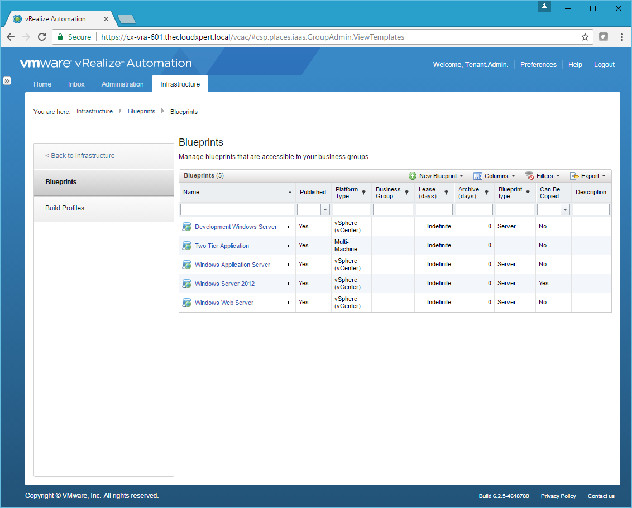Click the Export icon in grid toolbar
The width and height of the screenshot is (632, 508).
coord(574,176)
